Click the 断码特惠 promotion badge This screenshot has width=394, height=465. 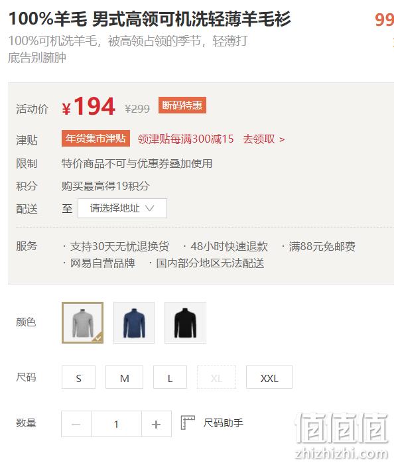182,105
